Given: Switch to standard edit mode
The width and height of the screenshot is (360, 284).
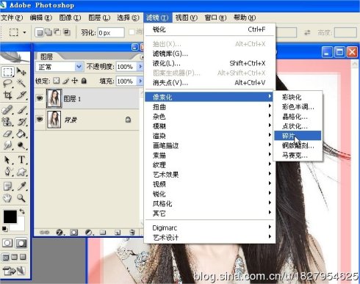Looking at the screenshot, I should click(x=7, y=243).
